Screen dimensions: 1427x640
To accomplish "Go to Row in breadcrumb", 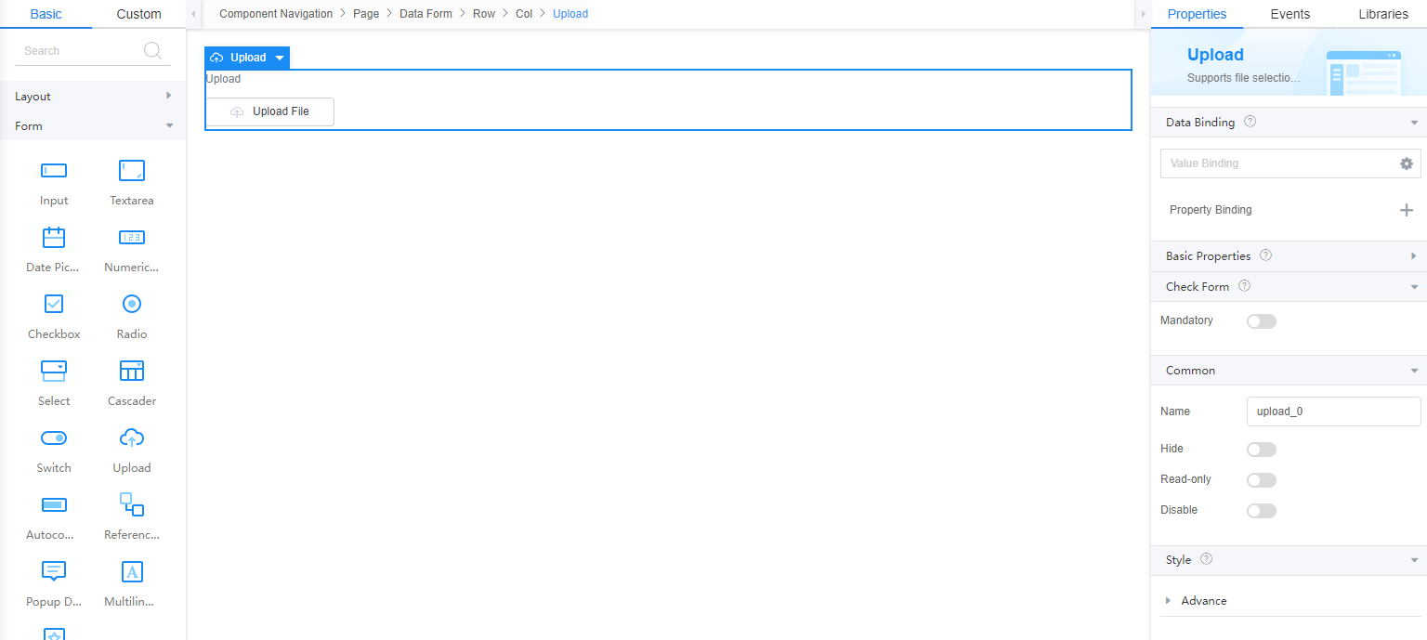I will (x=484, y=14).
